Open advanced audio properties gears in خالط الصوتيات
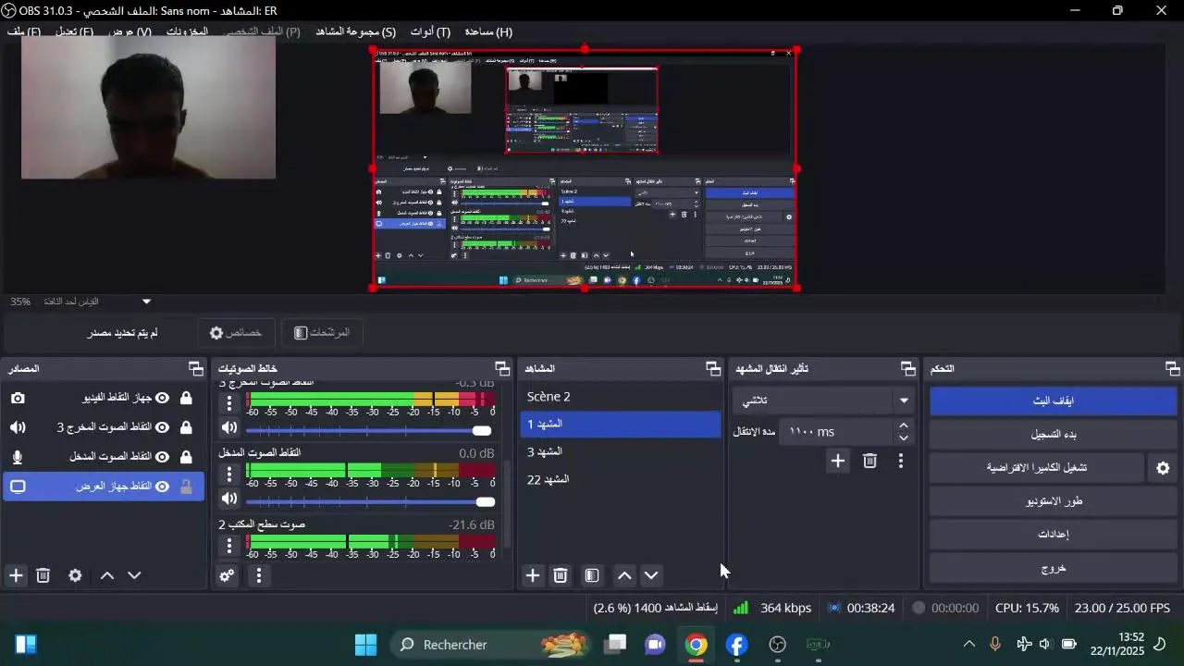 [227, 575]
